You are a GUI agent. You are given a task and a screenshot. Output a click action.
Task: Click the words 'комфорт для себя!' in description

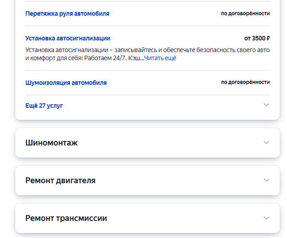(56, 58)
